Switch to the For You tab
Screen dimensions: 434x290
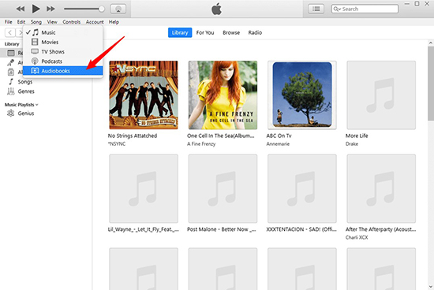click(x=205, y=32)
